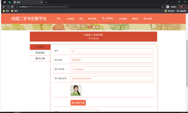
Task: Click the 用户手机号 input field
Action: coord(112,69)
